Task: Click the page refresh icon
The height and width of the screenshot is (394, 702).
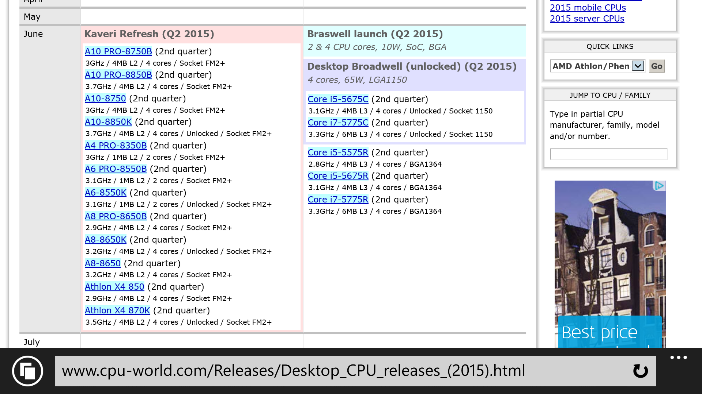Action: [x=640, y=371]
